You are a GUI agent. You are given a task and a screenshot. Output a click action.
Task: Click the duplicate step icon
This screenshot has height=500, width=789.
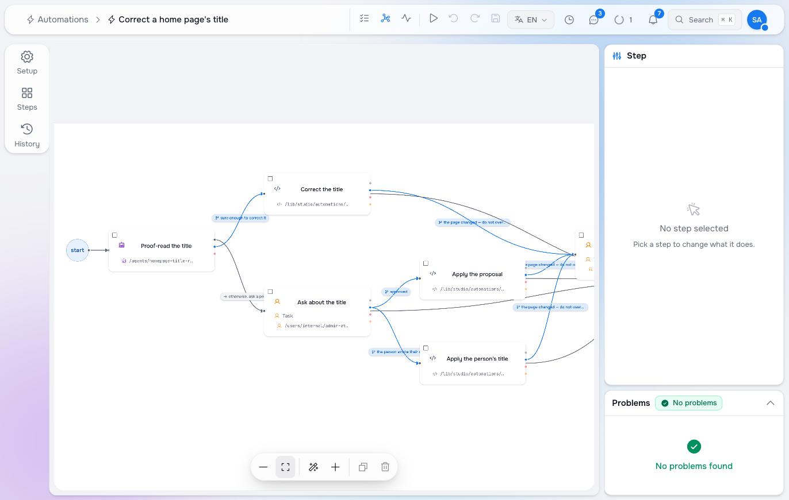tap(363, 467)
